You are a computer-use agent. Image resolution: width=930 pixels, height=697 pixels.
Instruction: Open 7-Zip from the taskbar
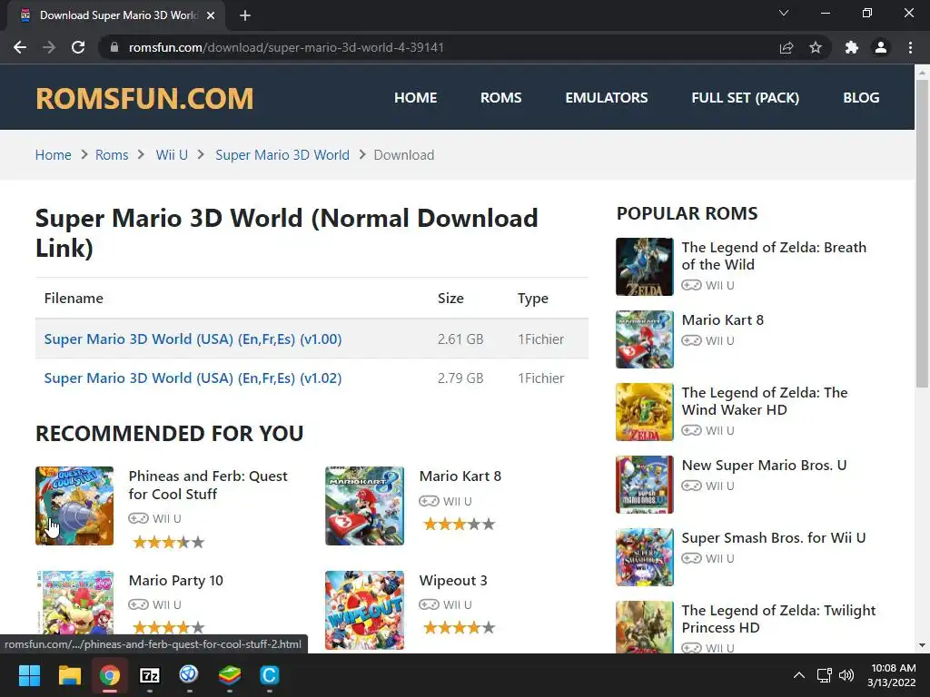pyautogui.click(x=150, y=675)
